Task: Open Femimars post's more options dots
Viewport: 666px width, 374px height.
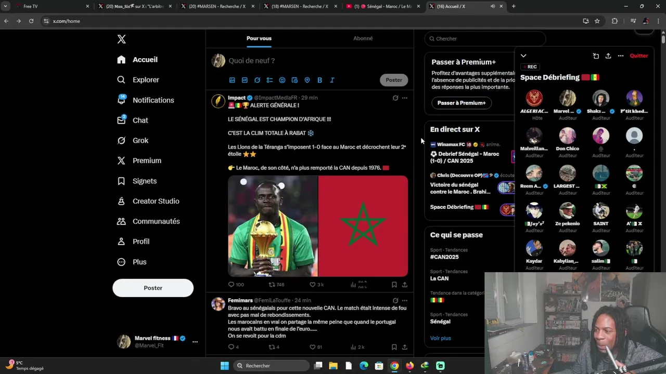Action: click(x=405, y=300)
